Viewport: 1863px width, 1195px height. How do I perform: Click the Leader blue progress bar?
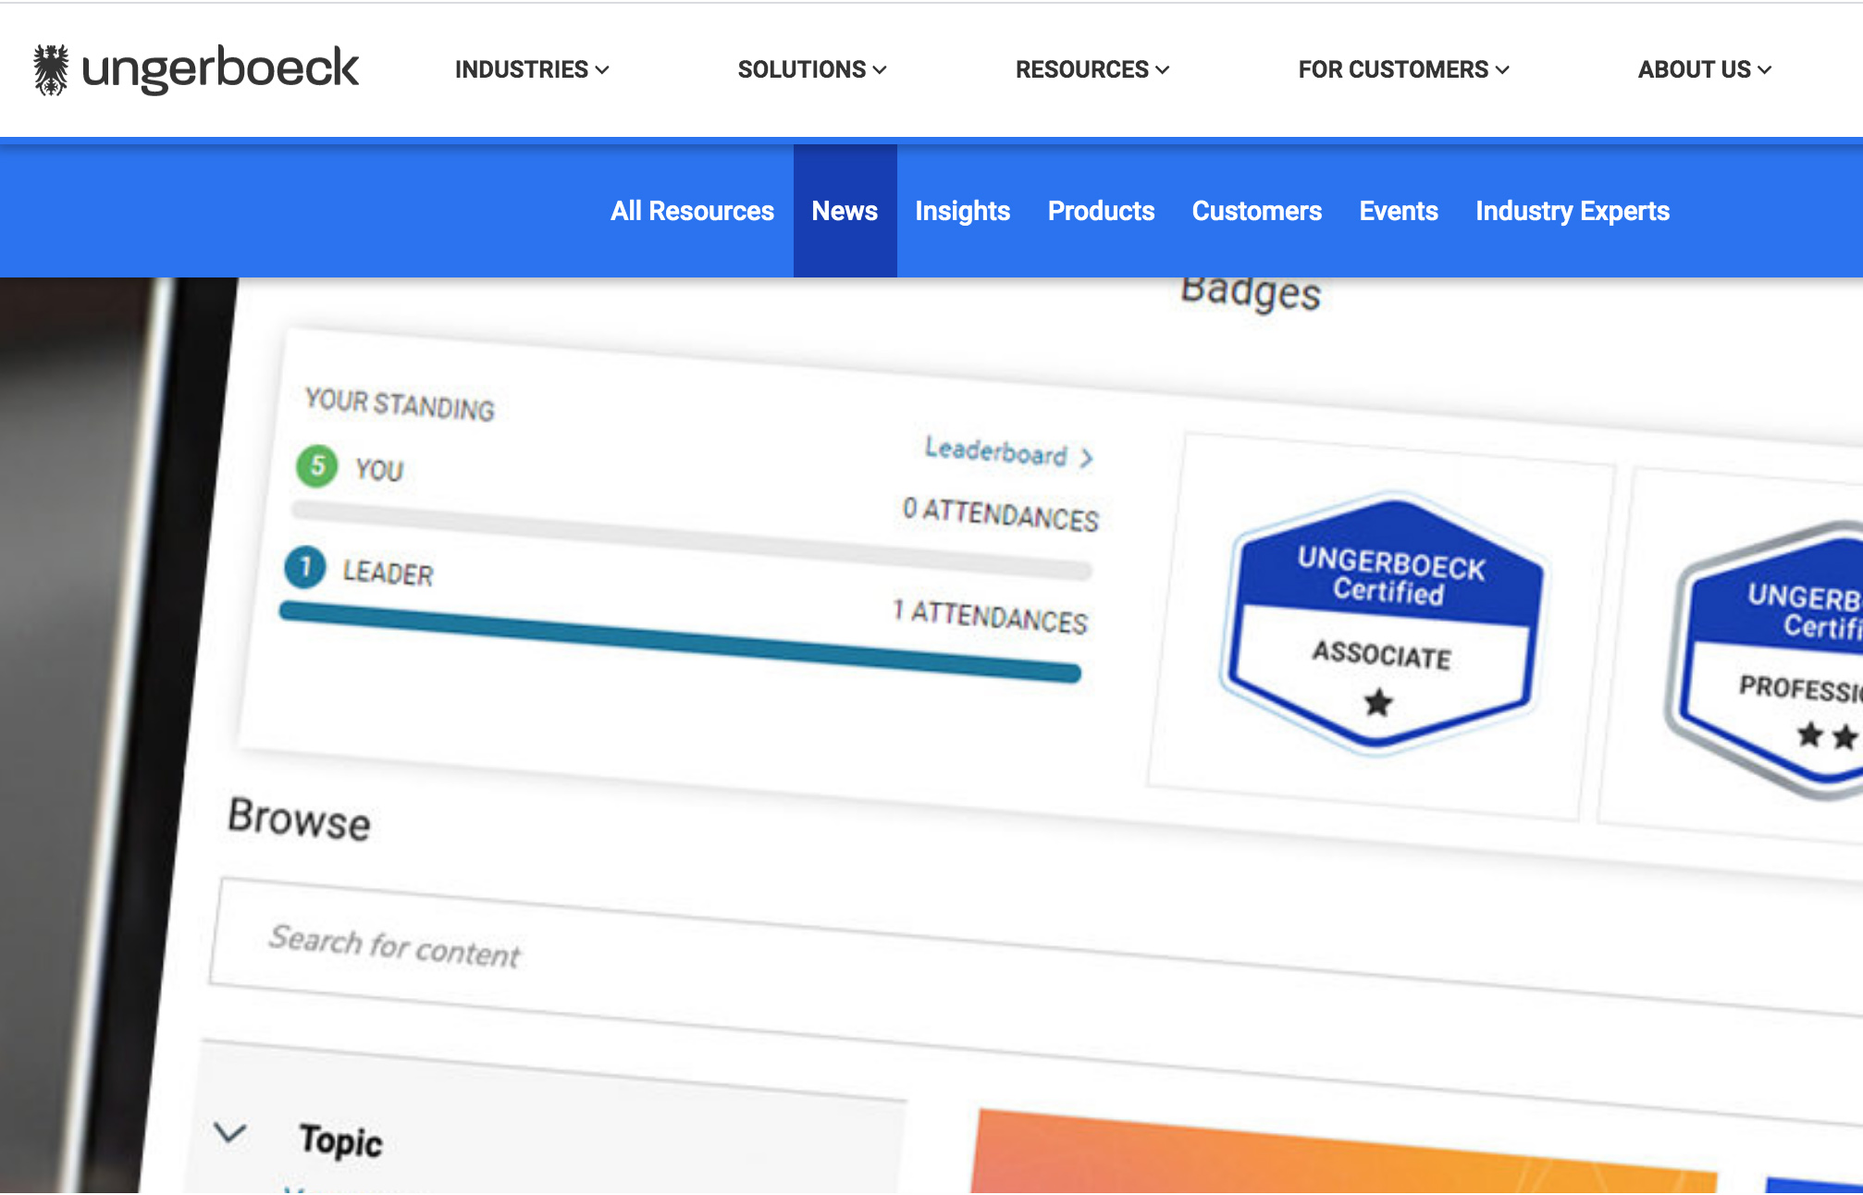click(x=680, y=641)
